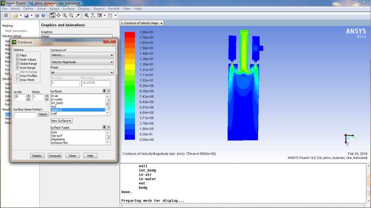Viewport: 371px width, 208px height.
Task: Click the Help button in Contours dialog
Action: click(x=90, y=156)
